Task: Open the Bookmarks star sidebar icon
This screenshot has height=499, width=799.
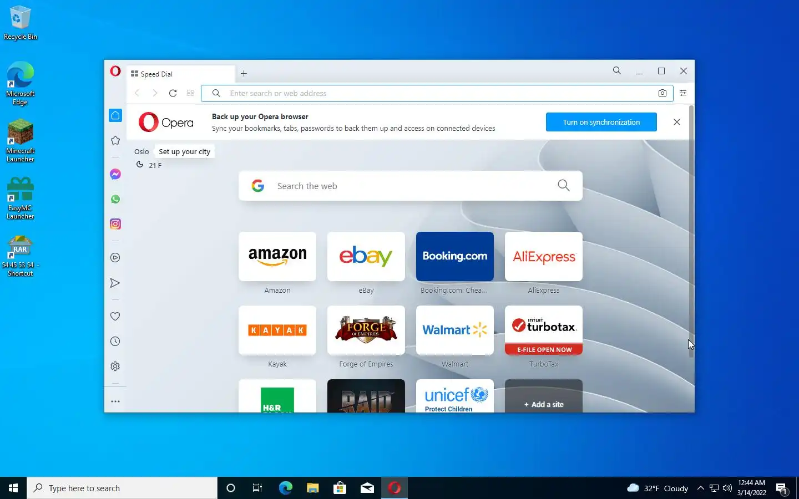Action: (x=115, y=140)
